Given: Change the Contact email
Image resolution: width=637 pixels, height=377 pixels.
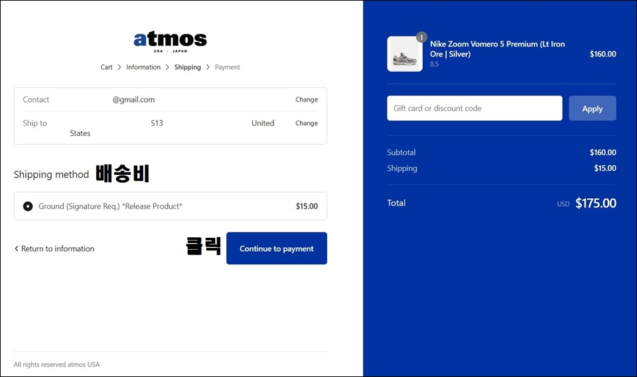Looking at the screenshot, I should (307, 99).
